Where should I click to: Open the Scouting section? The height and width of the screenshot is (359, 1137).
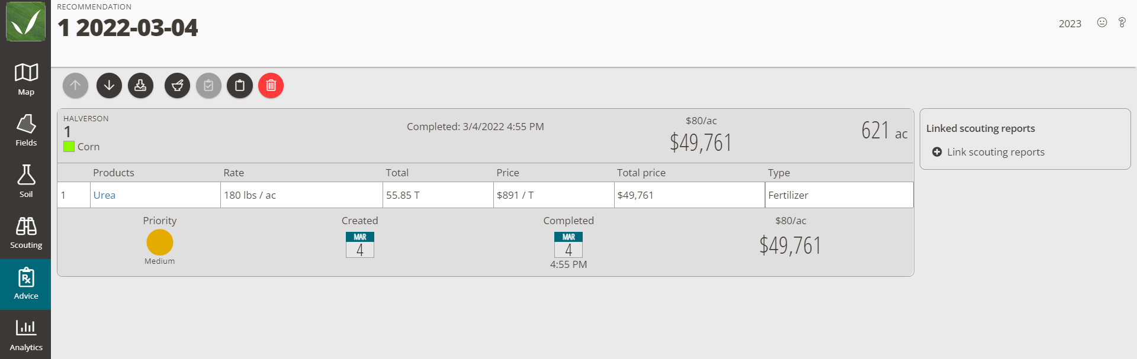point(25,233)
